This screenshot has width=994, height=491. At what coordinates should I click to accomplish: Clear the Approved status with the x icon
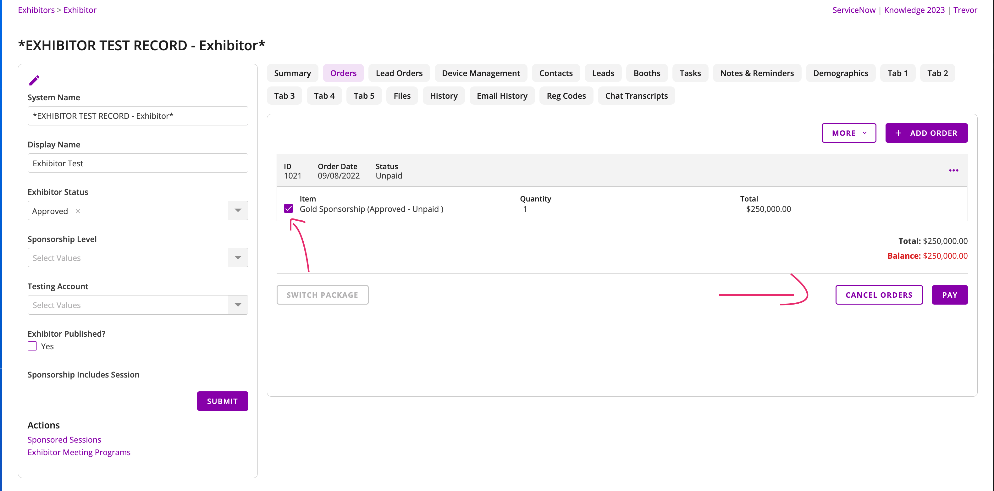(x=78, y=211)
